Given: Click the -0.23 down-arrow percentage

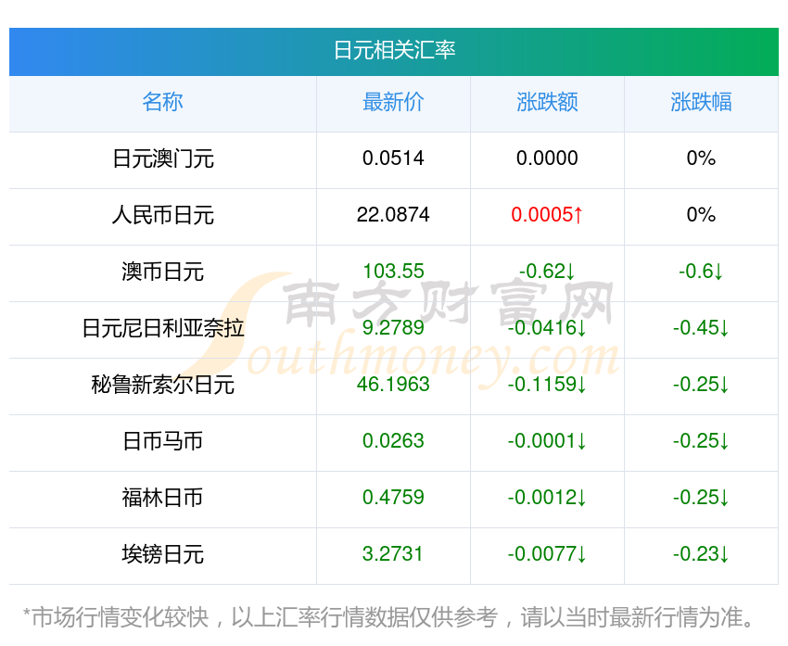Looking at the screenshot, I should 701,554.
